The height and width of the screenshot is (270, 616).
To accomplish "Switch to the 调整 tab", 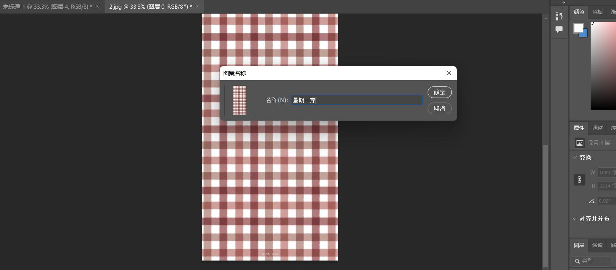I will pyautogui.click(x=597, y=128).
